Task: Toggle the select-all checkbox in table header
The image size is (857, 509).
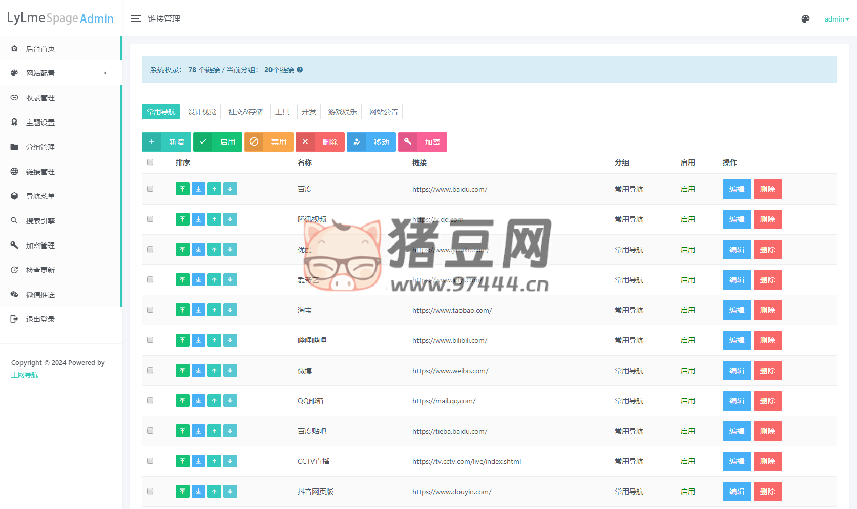Action: coord(150,162)
